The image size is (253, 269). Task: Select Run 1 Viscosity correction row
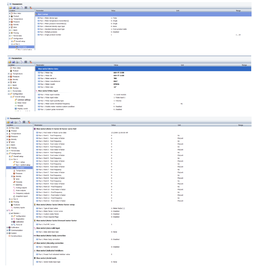(x=143, y=247)
